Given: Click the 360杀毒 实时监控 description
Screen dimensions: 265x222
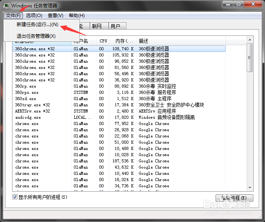Looking at the screenshot, I should point(157,86).
